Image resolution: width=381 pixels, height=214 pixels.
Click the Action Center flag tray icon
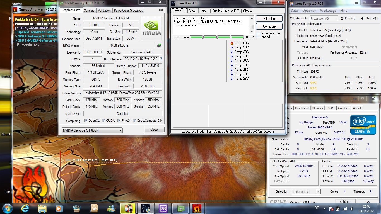point(331,209)
